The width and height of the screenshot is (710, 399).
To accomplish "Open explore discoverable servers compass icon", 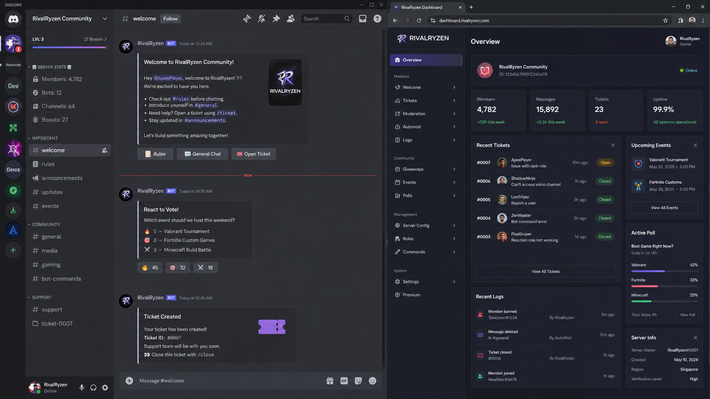I will [x=13, y=190].
